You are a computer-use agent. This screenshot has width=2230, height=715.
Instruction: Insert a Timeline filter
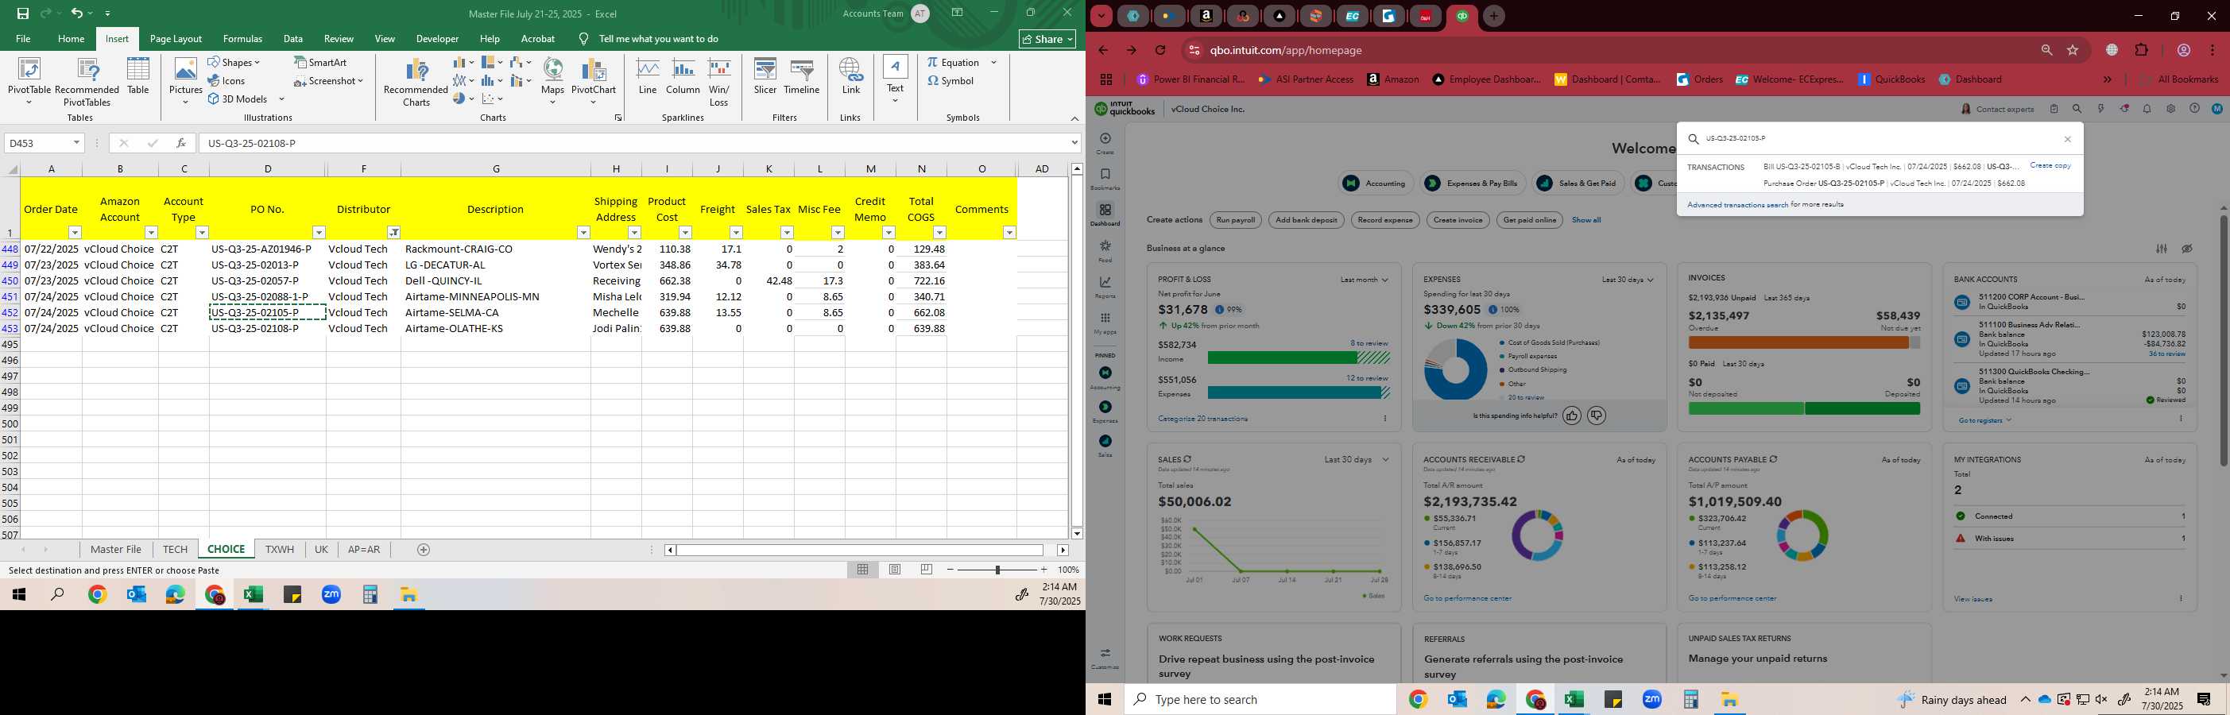tap(801, 76)
